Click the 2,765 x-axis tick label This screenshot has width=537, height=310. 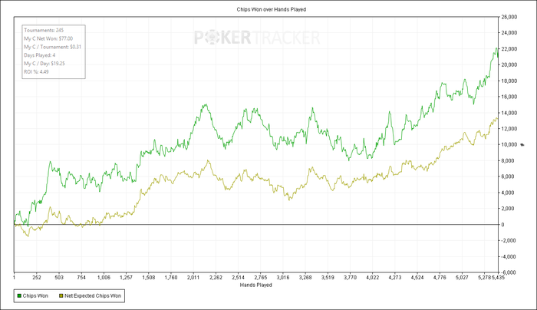[x=261, y=278]
